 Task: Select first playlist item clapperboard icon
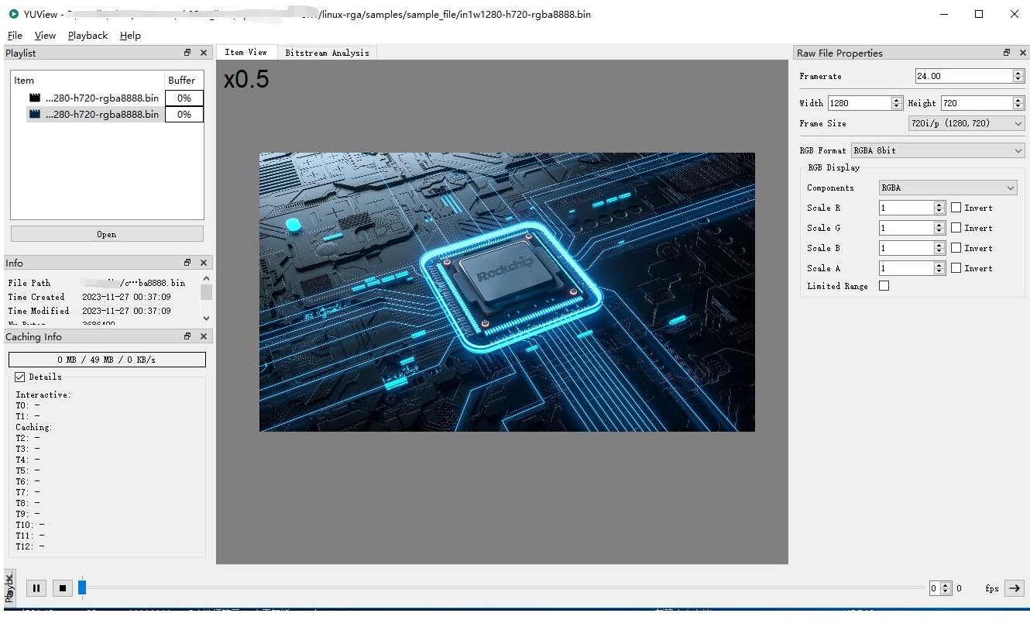pyautogui.click(x=35, y=98)
